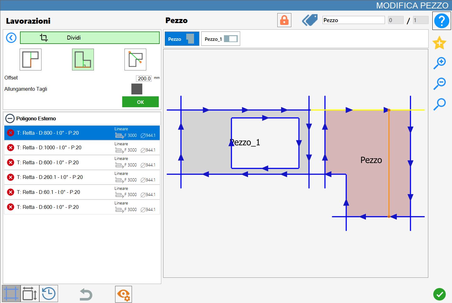This screenshot has height=303, width=452.
Task: Delete the Retta D:1000 operation
Action: click(11, 147)
